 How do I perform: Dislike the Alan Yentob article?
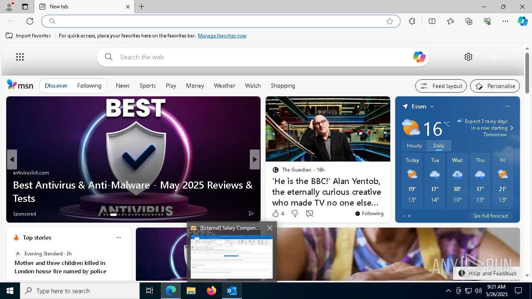(295, 213)
